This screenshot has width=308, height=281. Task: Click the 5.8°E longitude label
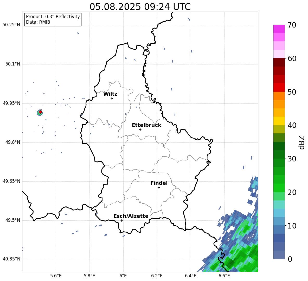point(89,276)
